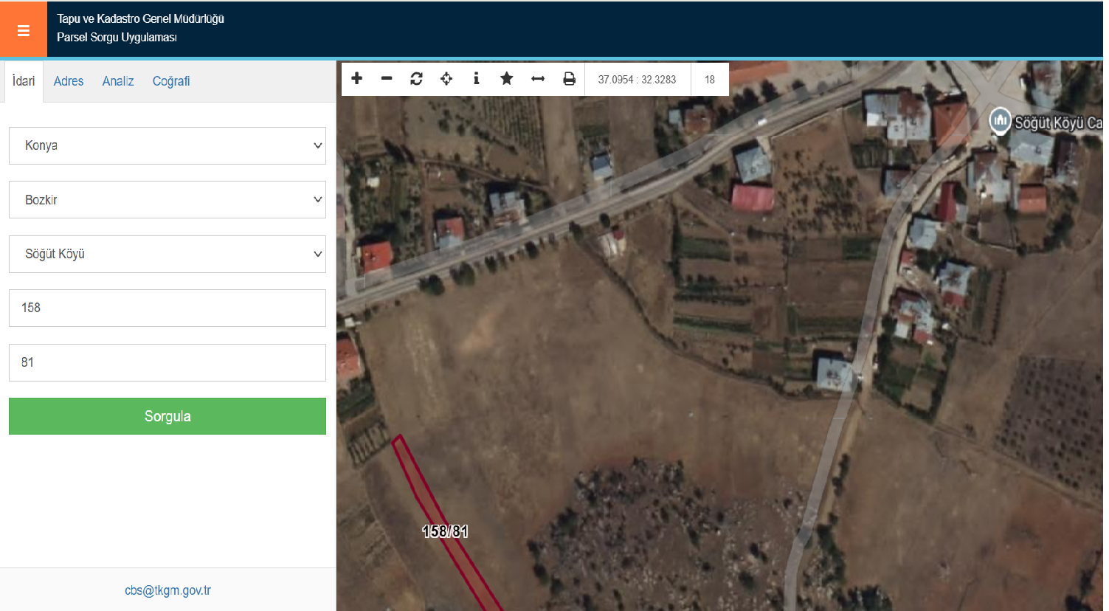
Task: Activate the info query tool
Action: [x=477, y=78]
